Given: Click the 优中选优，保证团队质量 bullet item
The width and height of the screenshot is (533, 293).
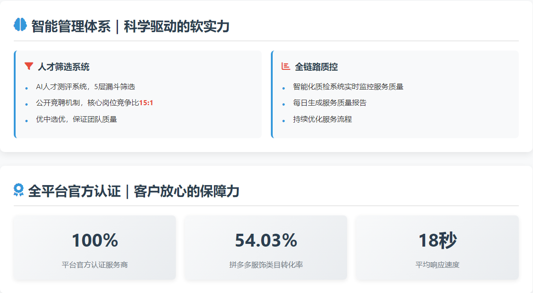Looking at the screenshot, I should (77, 119).
